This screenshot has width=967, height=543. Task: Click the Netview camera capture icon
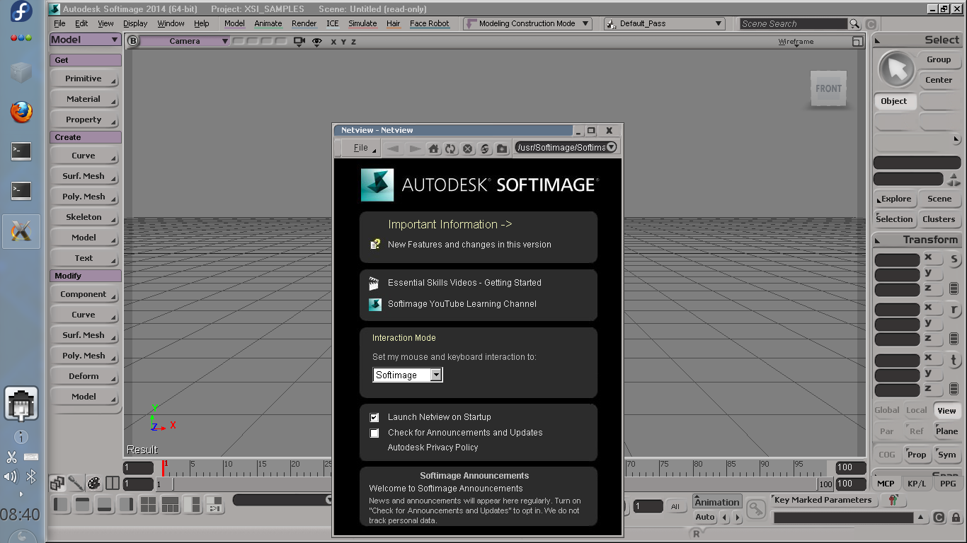502,148
